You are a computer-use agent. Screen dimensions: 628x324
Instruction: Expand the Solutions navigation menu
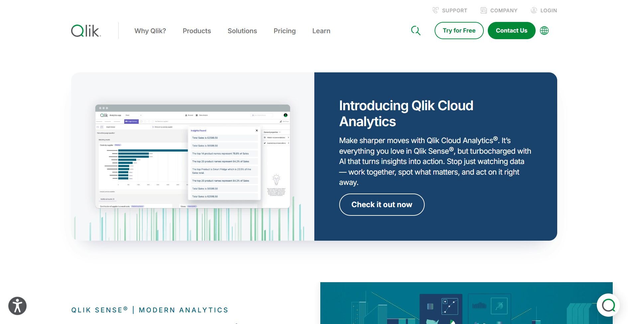[x=242, y=31]
